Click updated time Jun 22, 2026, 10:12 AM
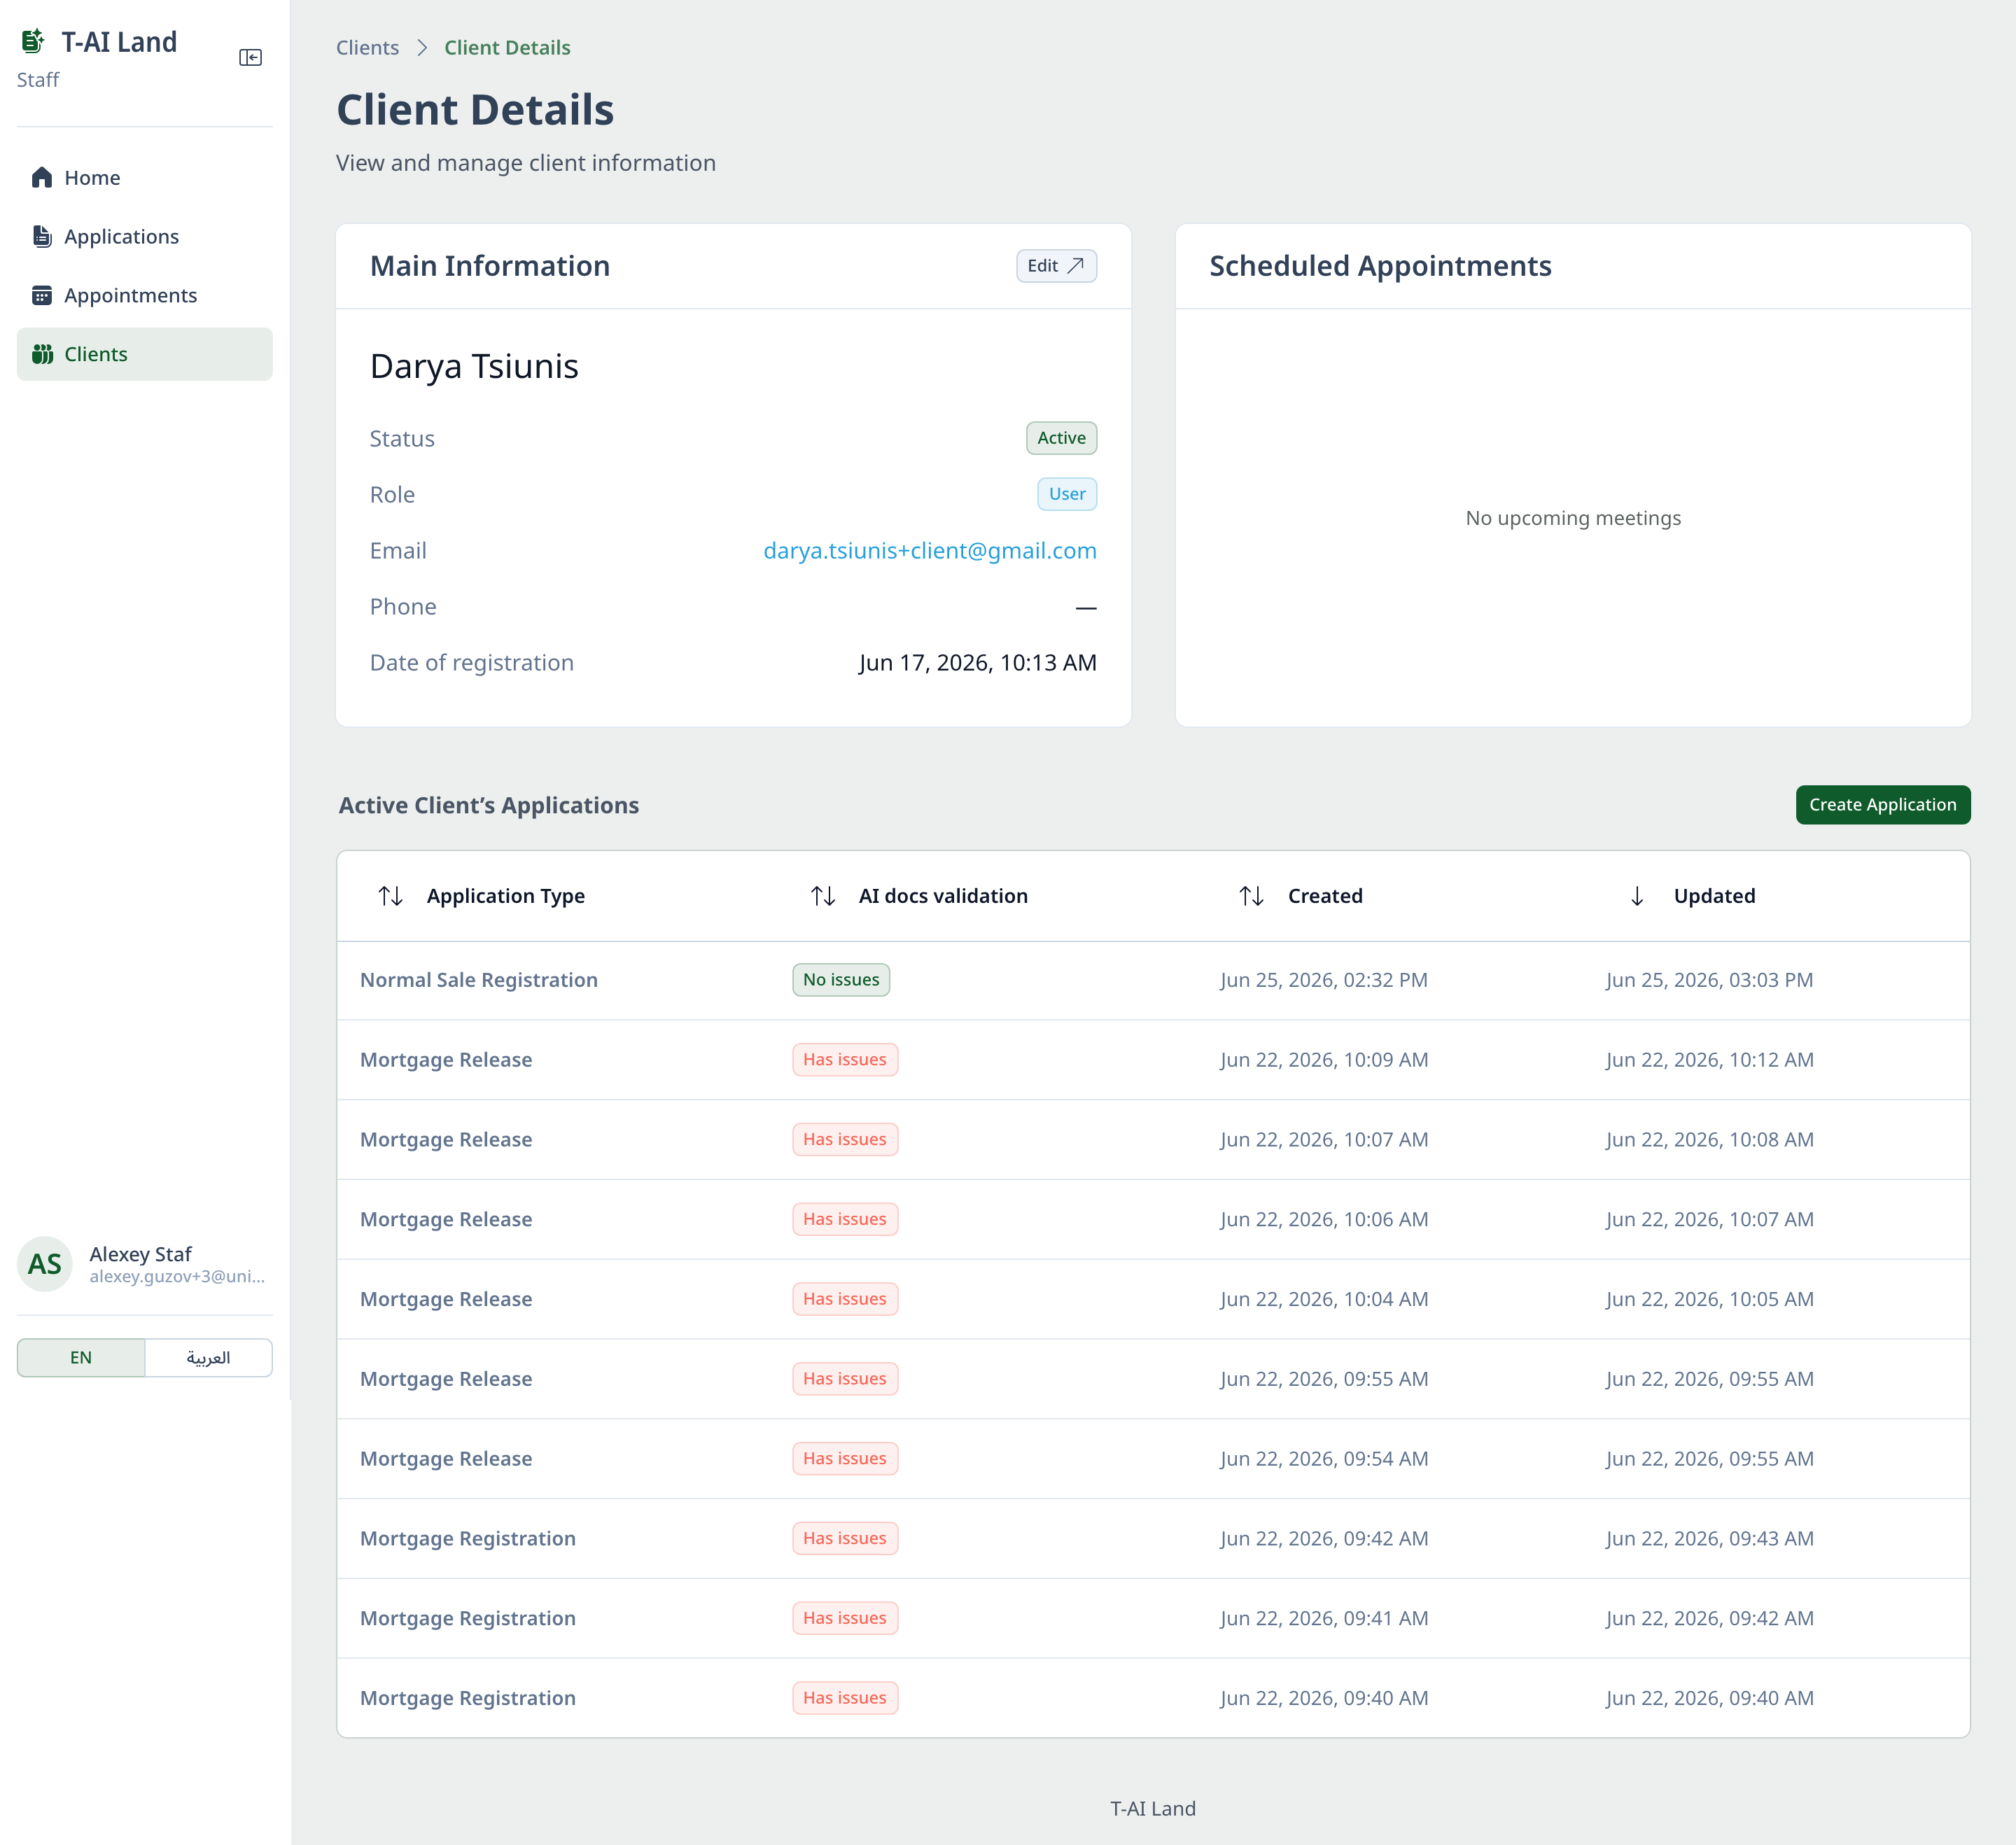This screenshot has width=2016, height=1845. point(1709,1060)
